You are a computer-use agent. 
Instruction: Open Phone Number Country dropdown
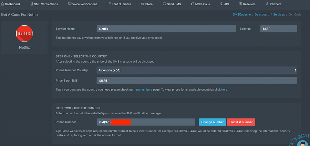point(197,70)
